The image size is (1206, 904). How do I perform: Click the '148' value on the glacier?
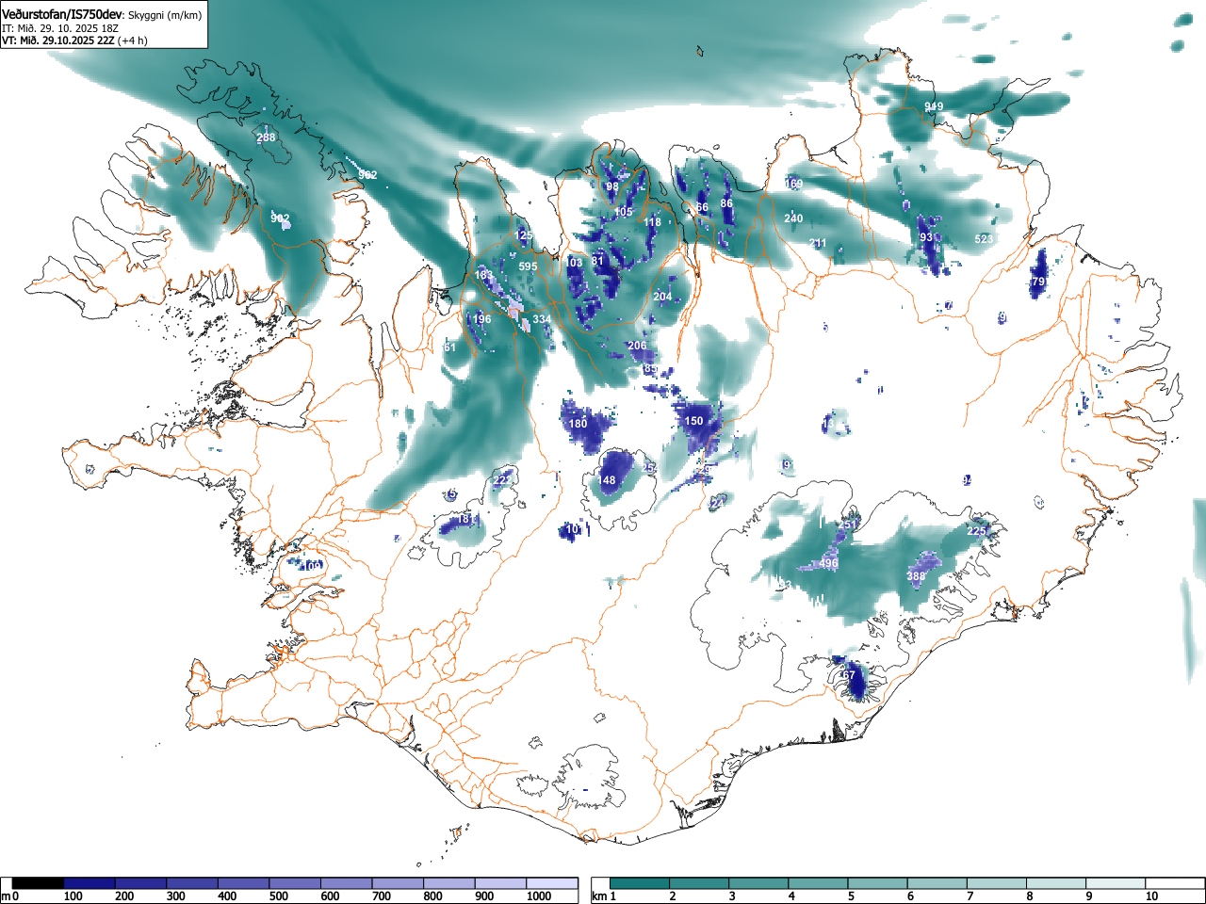tap(606, 480)
